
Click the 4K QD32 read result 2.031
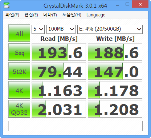click(x=59, y=109)
